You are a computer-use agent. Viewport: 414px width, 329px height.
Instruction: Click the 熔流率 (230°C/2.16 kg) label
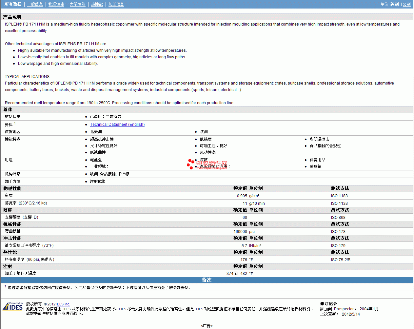[26, 203]
